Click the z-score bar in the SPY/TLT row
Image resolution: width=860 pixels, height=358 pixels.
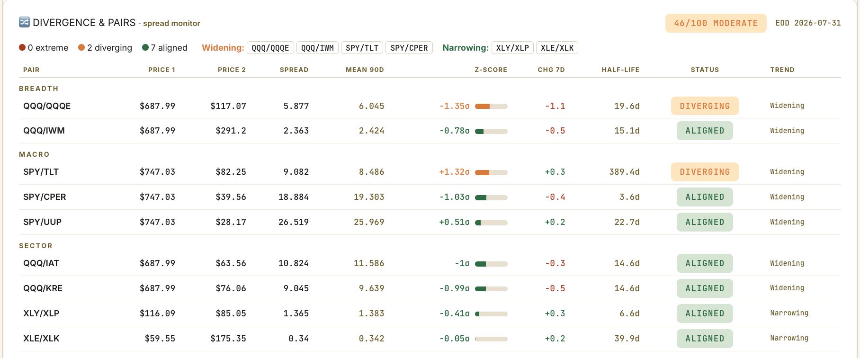point(491,172)
